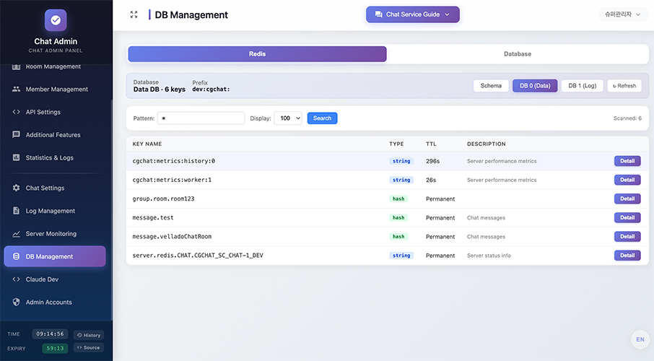The width and height of the screenshot is (654, 361).
Task: Click the TTL column header
Action: click(x=431, y=144)
